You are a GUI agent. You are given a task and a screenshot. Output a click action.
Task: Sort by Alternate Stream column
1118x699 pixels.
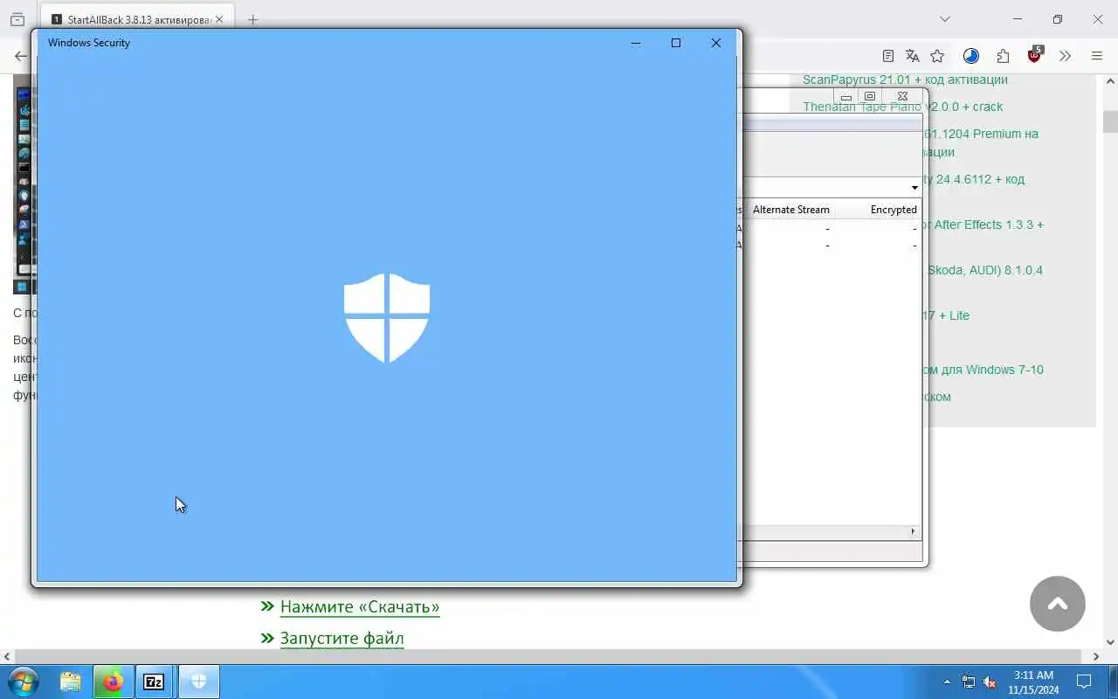pos(790,210)
